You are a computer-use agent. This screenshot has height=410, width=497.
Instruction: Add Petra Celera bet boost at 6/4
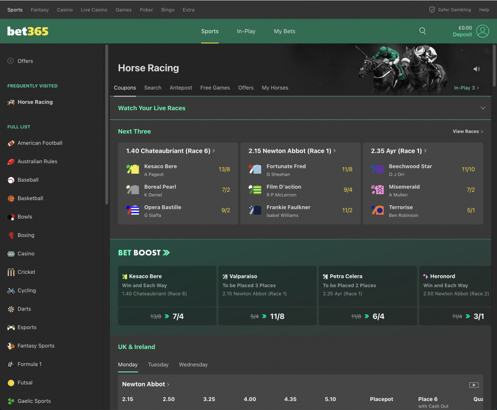368,316
